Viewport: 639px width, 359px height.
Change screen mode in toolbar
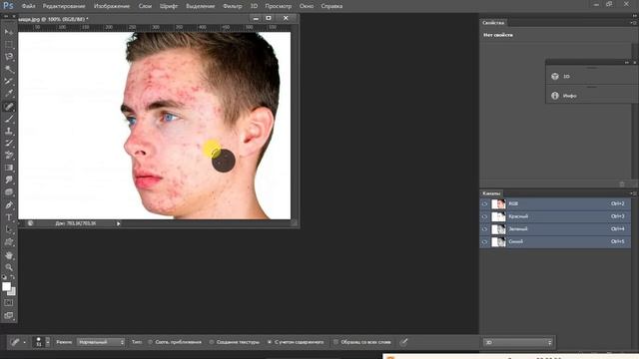tap(9, 315)
